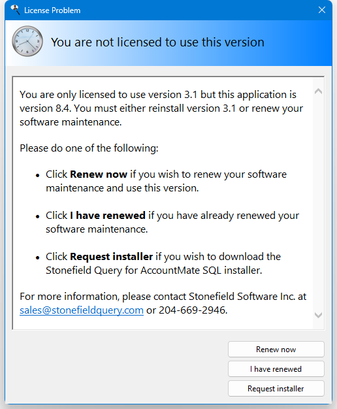
Task: Click bold "Renew now" in the bullet list
Action: pyautogui.click(x=99, y=174)
